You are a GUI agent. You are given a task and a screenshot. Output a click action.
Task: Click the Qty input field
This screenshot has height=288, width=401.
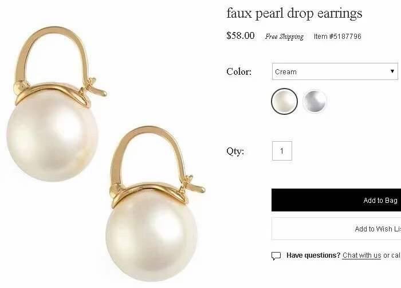pos(282,151)
